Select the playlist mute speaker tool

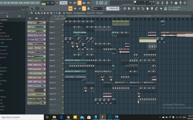click(x=45, y=13)
